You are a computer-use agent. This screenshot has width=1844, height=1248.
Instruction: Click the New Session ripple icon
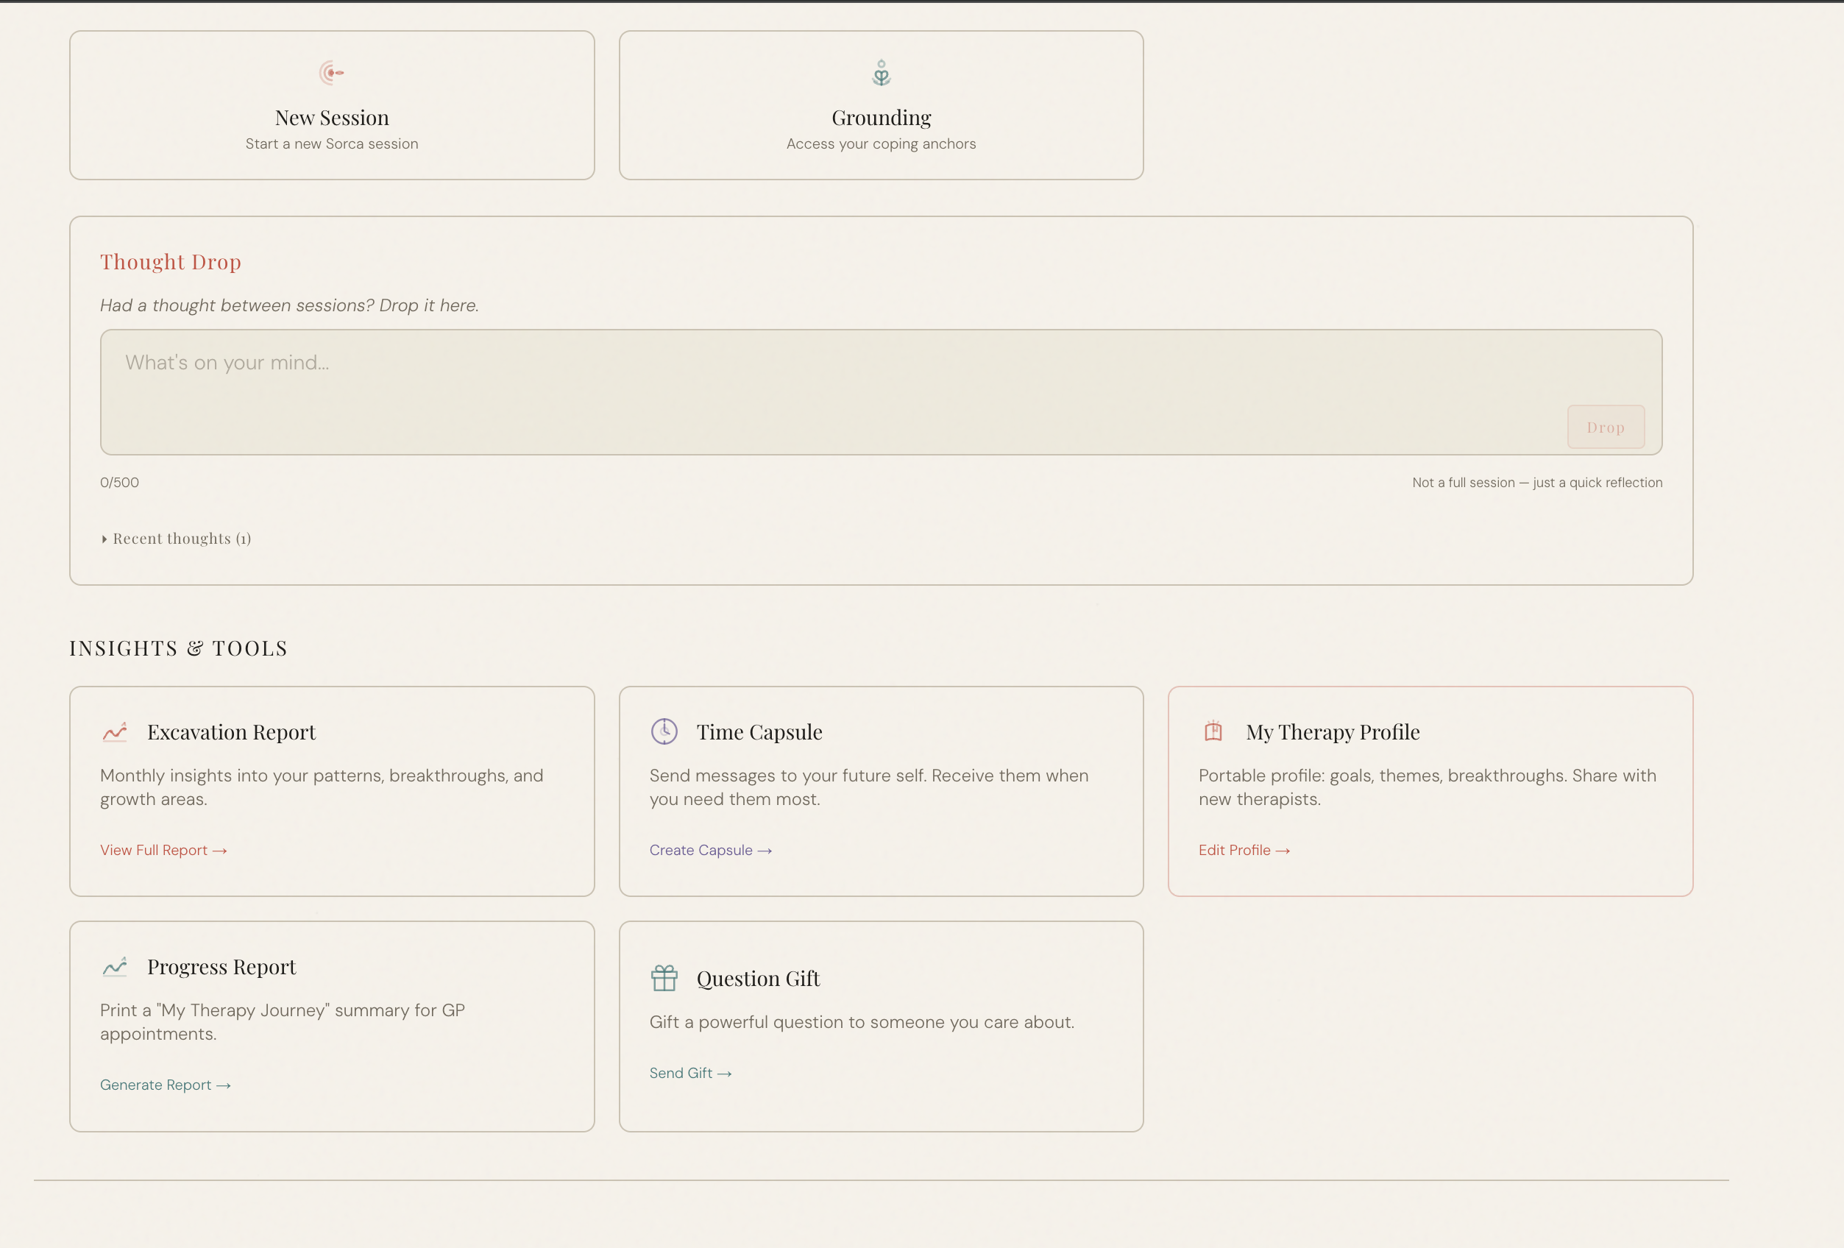[331, 73]
